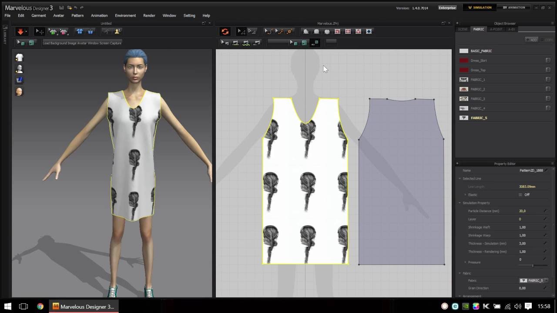Click the blue folded garment icon

[91, 32]
